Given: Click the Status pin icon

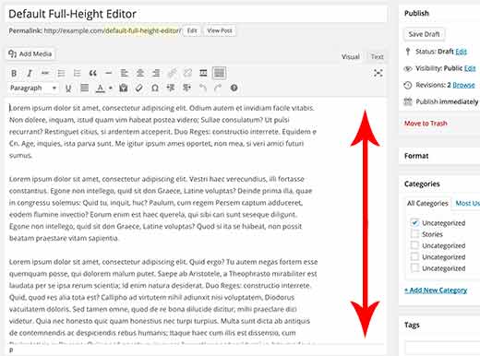Looking at the screenshot, I should (408, 52).
